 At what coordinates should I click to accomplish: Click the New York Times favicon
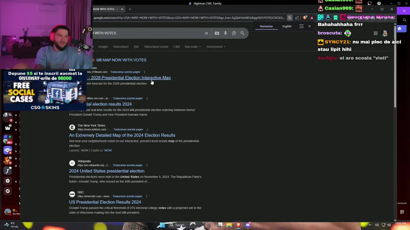coord(72,127)
